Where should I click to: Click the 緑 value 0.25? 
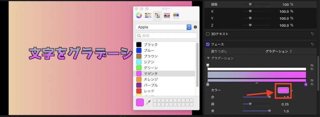(x=285, y=104)
